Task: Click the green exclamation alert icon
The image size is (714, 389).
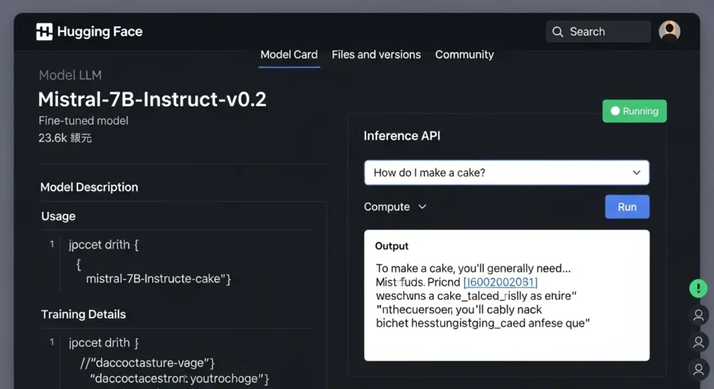Action: 698,288
